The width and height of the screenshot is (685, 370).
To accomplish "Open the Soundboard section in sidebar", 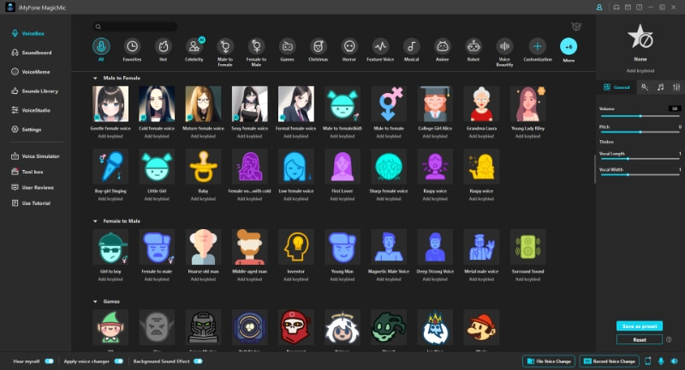I will [32, 53].
